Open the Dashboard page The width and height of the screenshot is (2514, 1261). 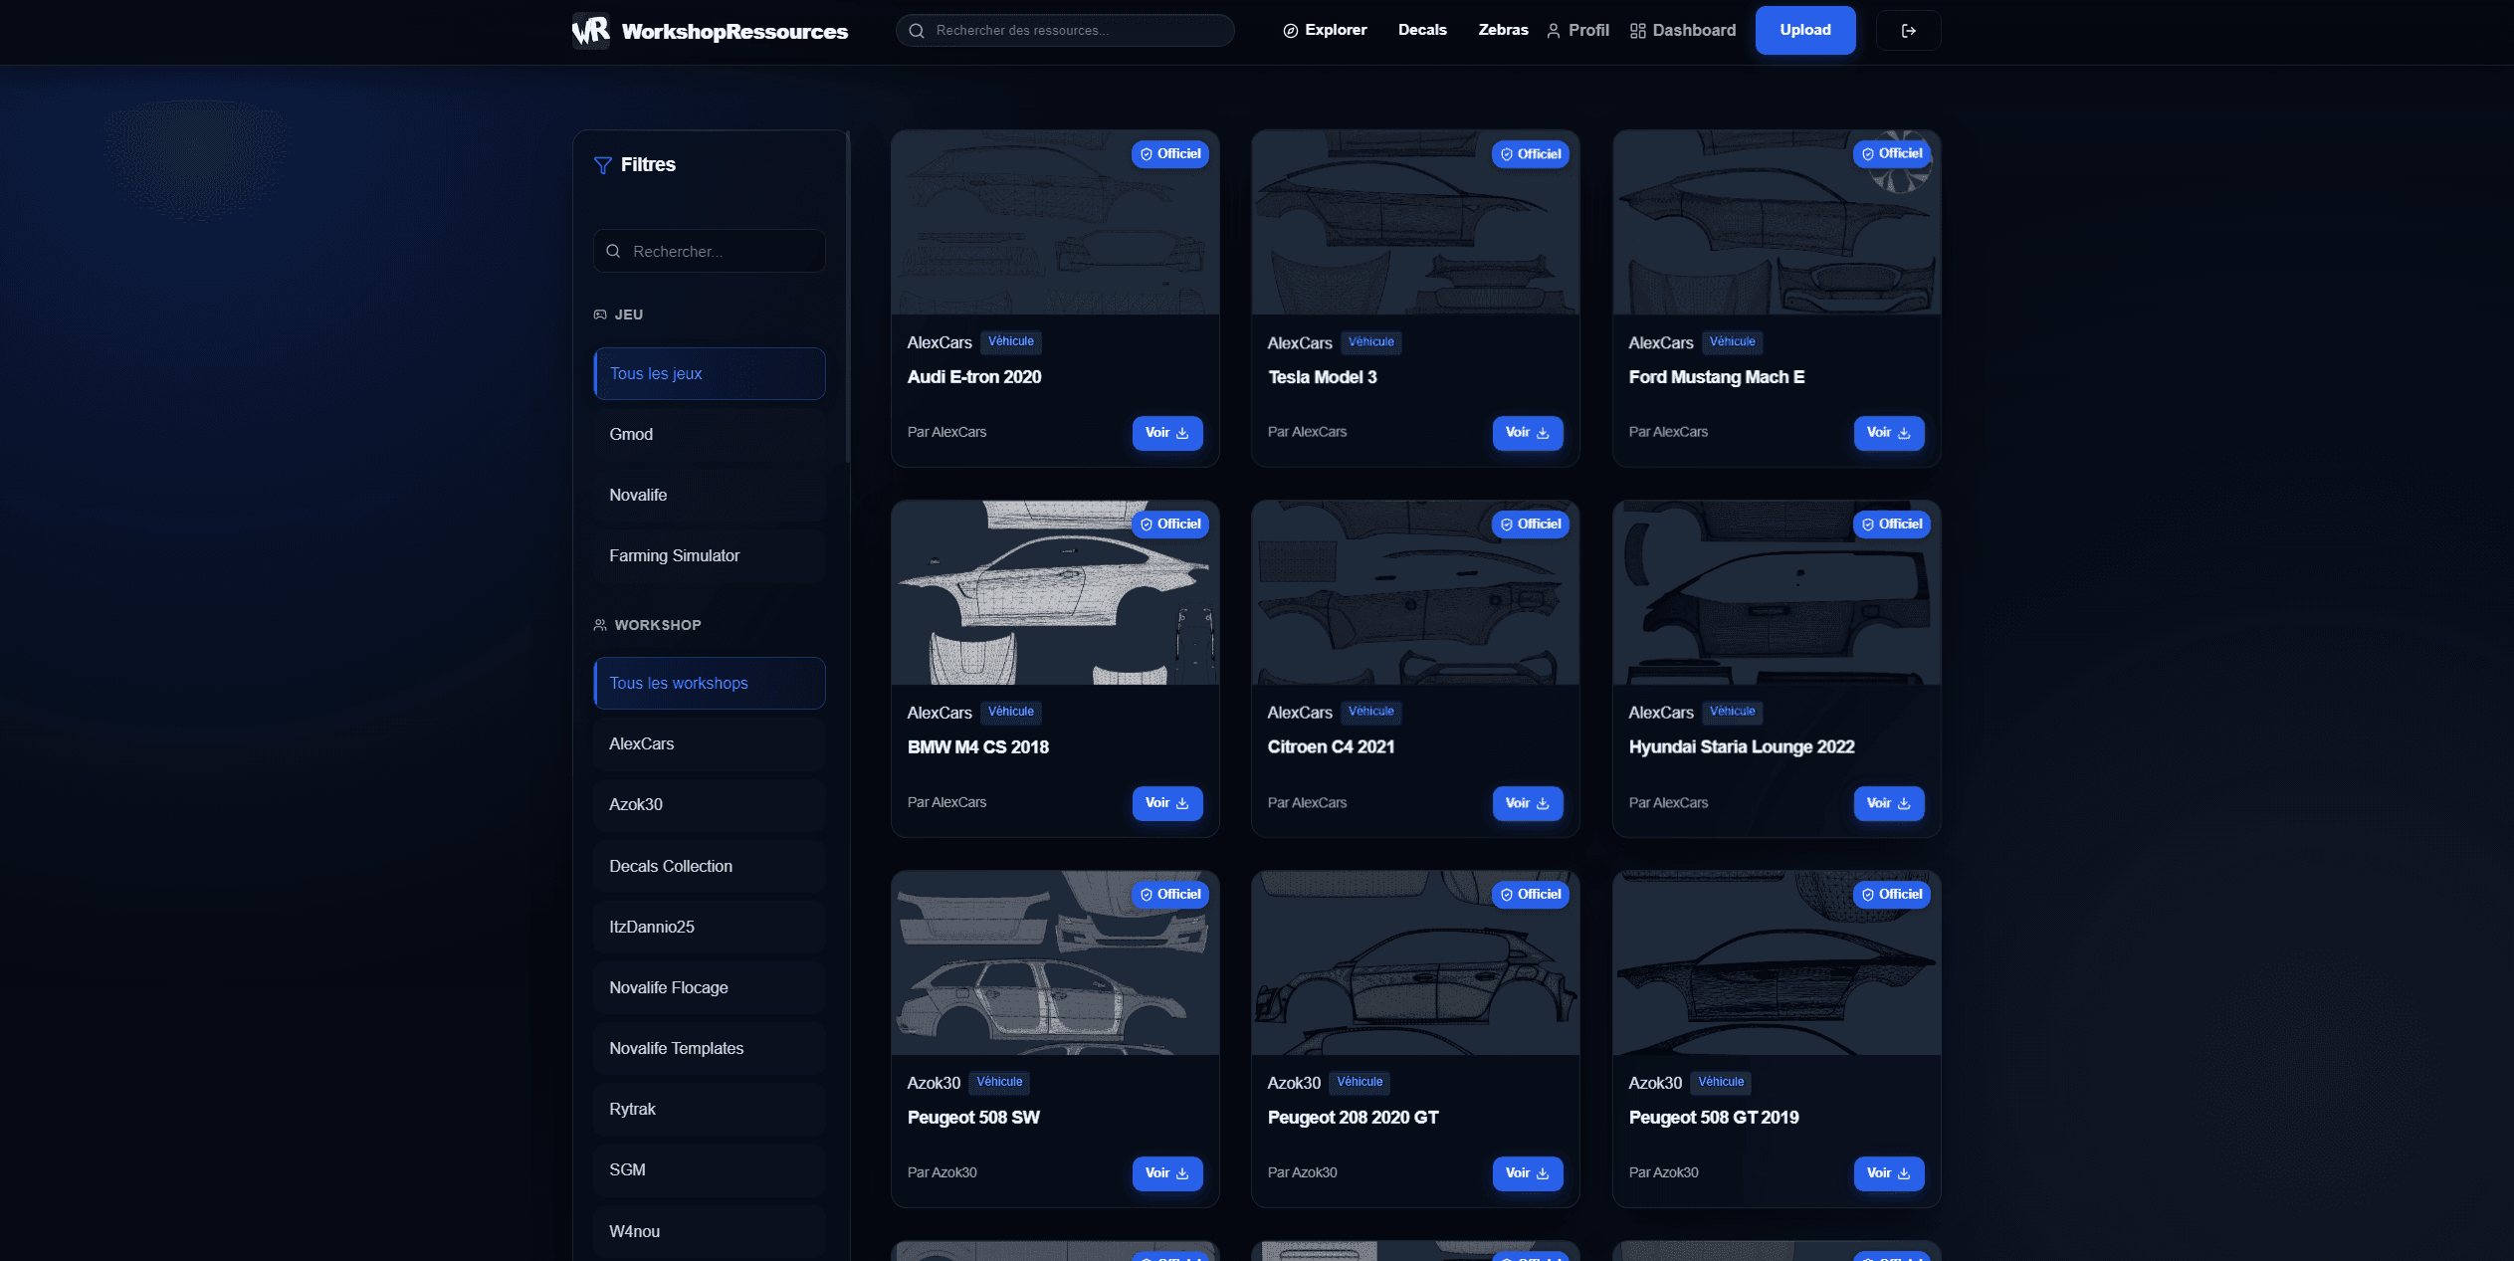coord(1683,31)
